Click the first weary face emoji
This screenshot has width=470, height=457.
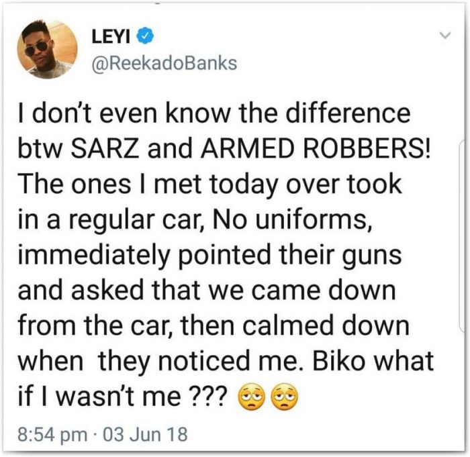click(x=252, y=397)
